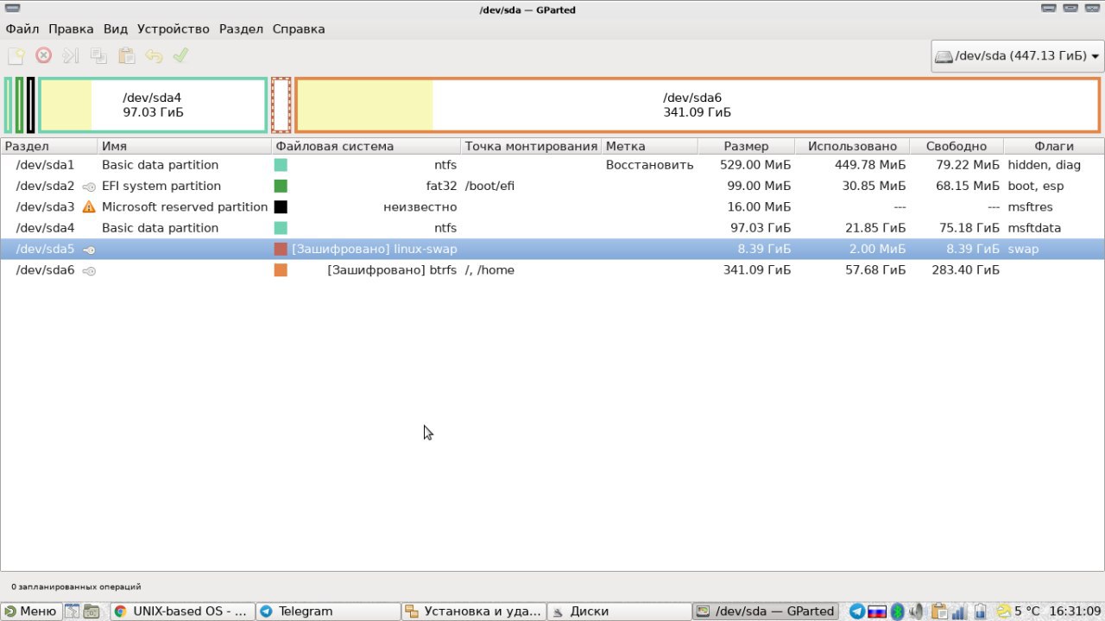Select the /dev/sda6 row in the table
Image resolution: width=1105 pixels, height=621 pixels.
[x=552, y=270]
